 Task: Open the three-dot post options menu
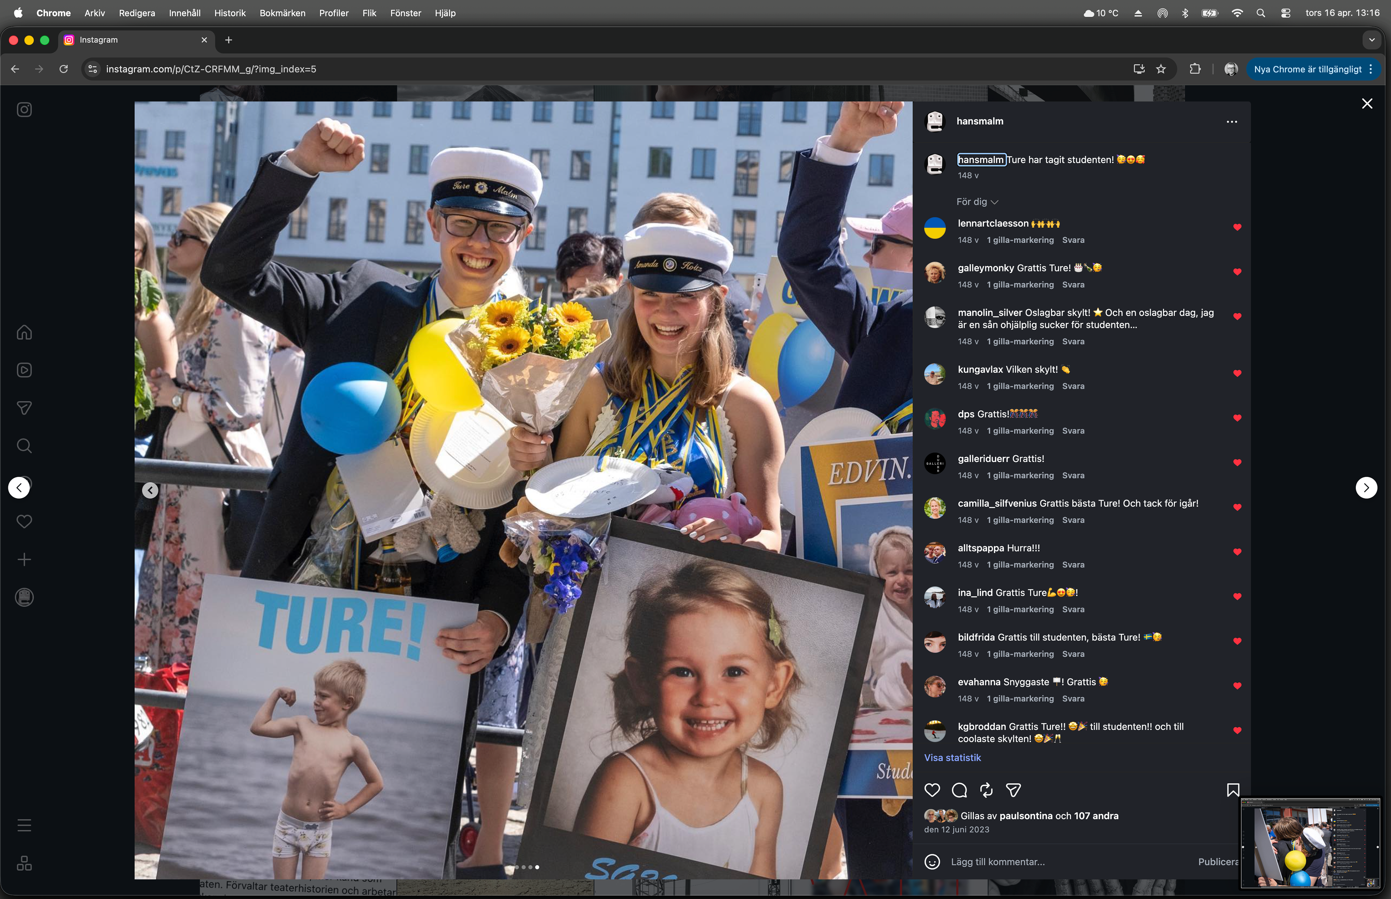click(x=1232, y=122)
